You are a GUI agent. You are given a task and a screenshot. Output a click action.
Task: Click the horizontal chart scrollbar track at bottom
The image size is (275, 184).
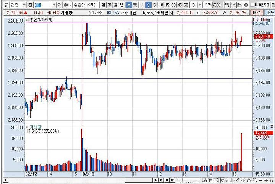[x=81, y=180]
